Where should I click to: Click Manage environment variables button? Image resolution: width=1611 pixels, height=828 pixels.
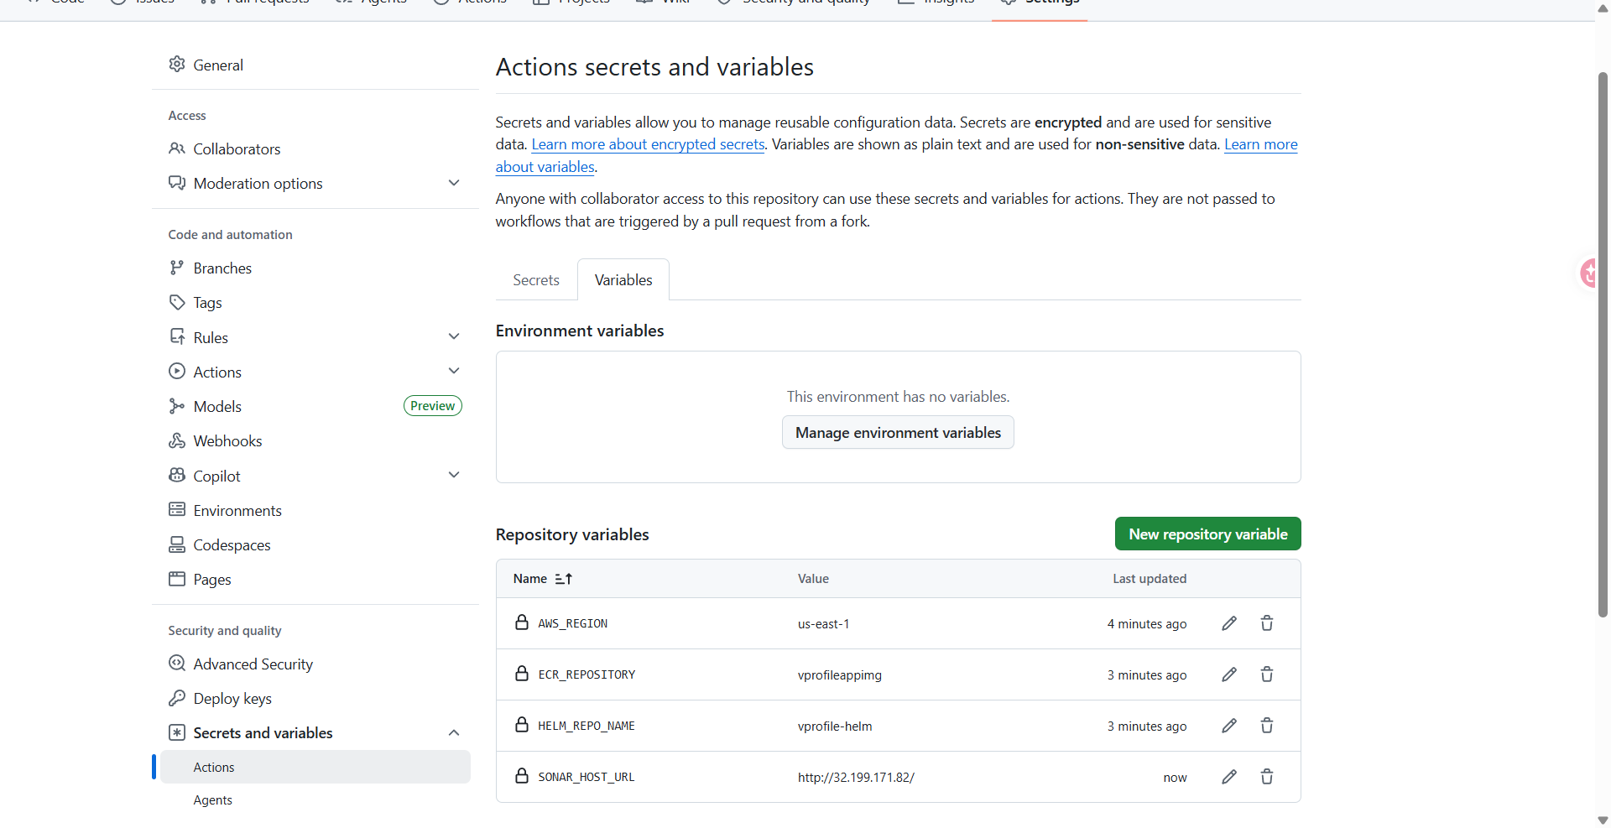tap(898, 433)
